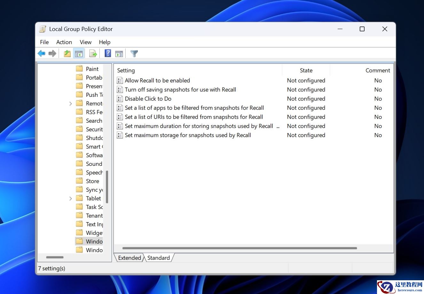This screenshot has height=294, width=424.
Task: Click the Export List toolbar icon
Action: click(93, 53)
